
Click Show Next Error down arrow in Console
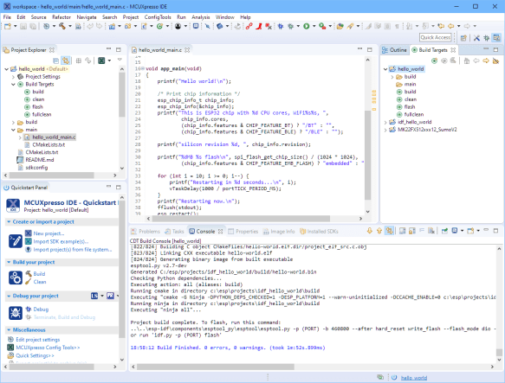pos(370,231)
